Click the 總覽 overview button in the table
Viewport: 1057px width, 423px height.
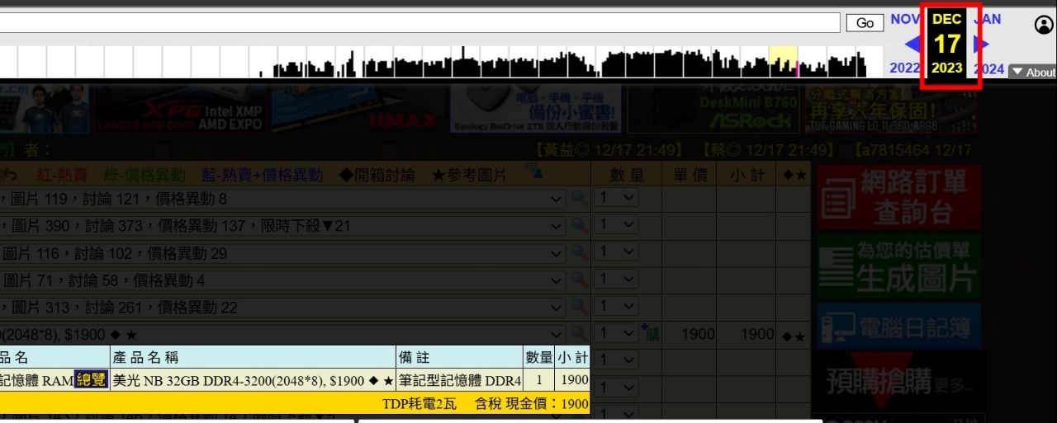pyautogui.click(x=91, y=380)
